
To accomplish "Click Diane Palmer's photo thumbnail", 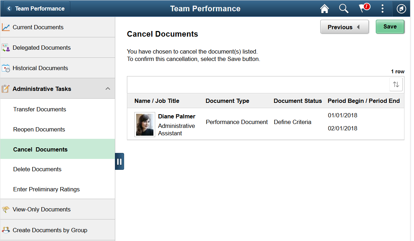I will (x=145, y=124).
